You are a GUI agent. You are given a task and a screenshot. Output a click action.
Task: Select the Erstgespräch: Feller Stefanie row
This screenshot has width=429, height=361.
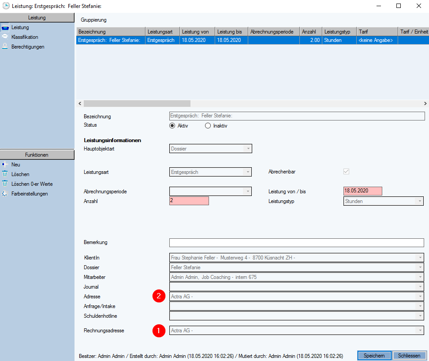[253, 40]
